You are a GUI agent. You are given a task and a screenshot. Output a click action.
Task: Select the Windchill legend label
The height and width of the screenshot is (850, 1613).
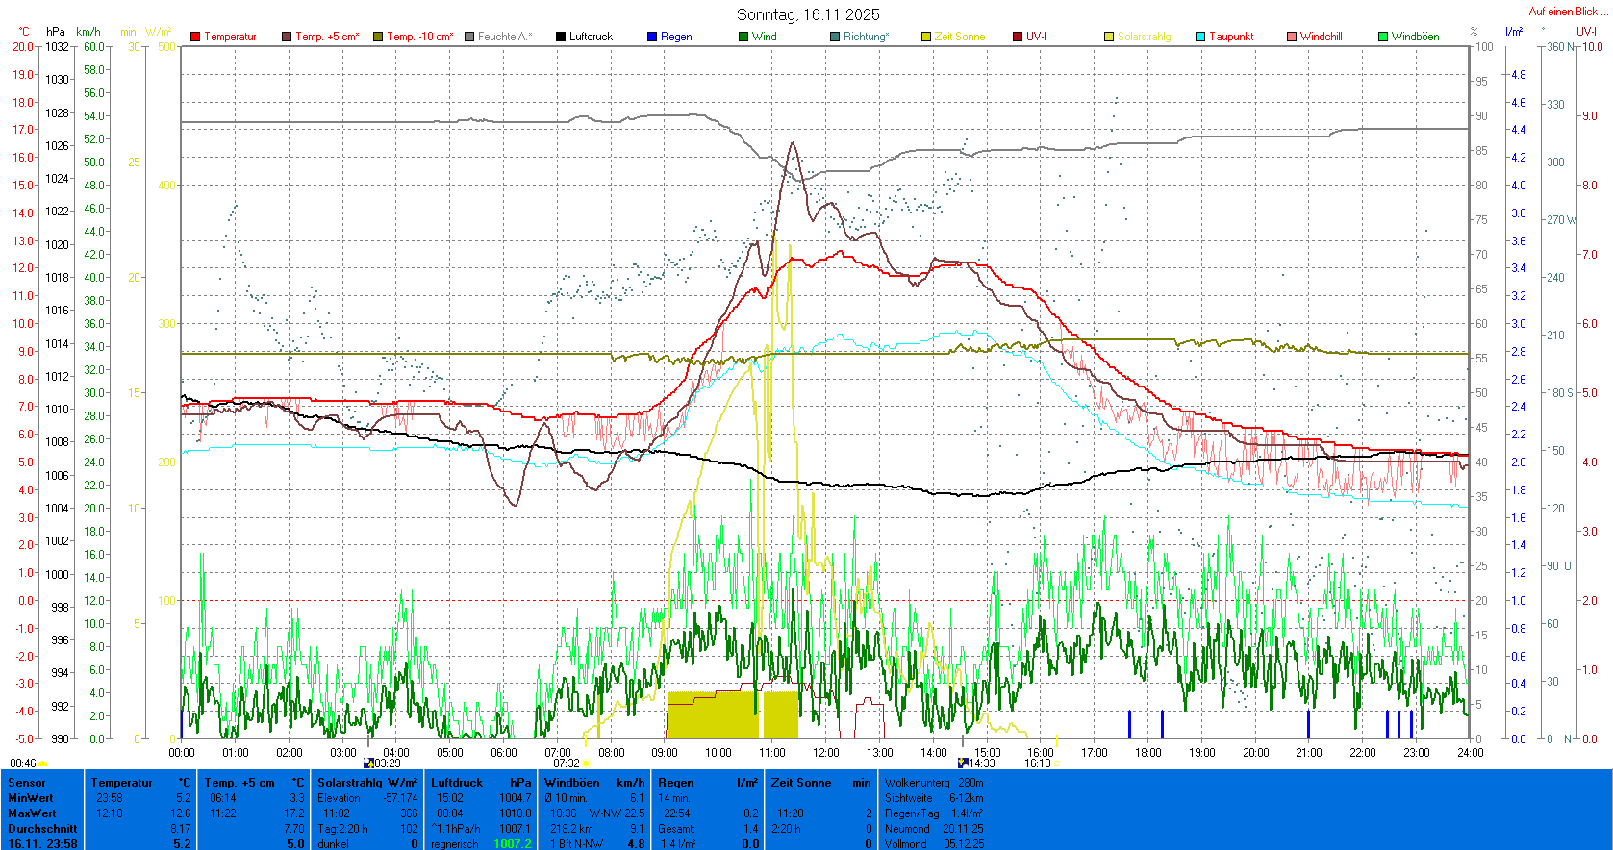point(1321,37)
